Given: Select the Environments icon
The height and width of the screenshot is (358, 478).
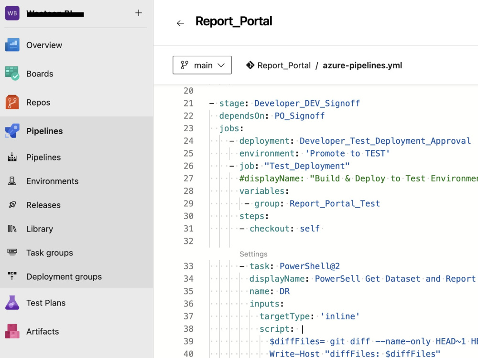Looking at the screenshot, I should [x=12, y=181].
